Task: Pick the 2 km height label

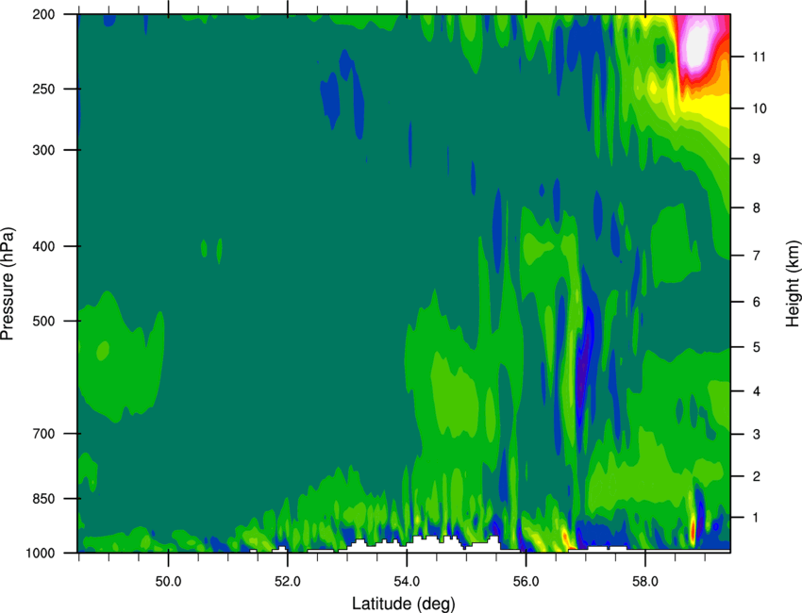Action: click(x=757, y=476)
